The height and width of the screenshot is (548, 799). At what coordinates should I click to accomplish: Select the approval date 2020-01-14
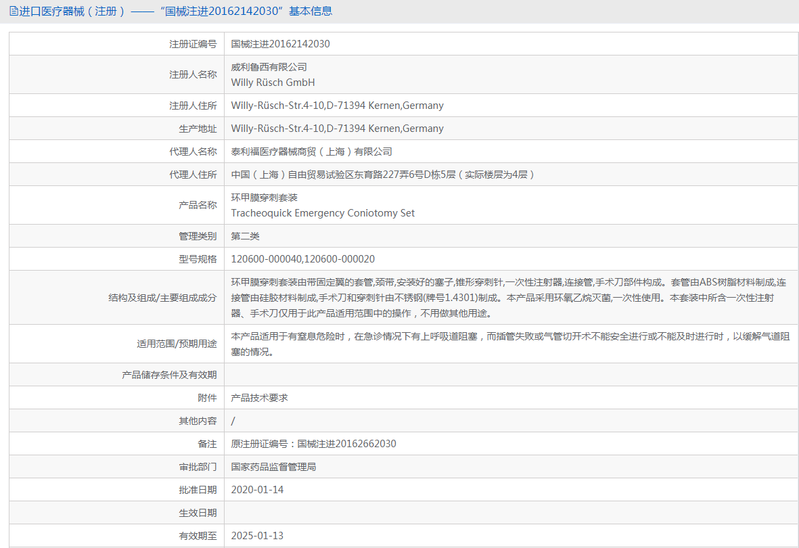tap(257, 490)
